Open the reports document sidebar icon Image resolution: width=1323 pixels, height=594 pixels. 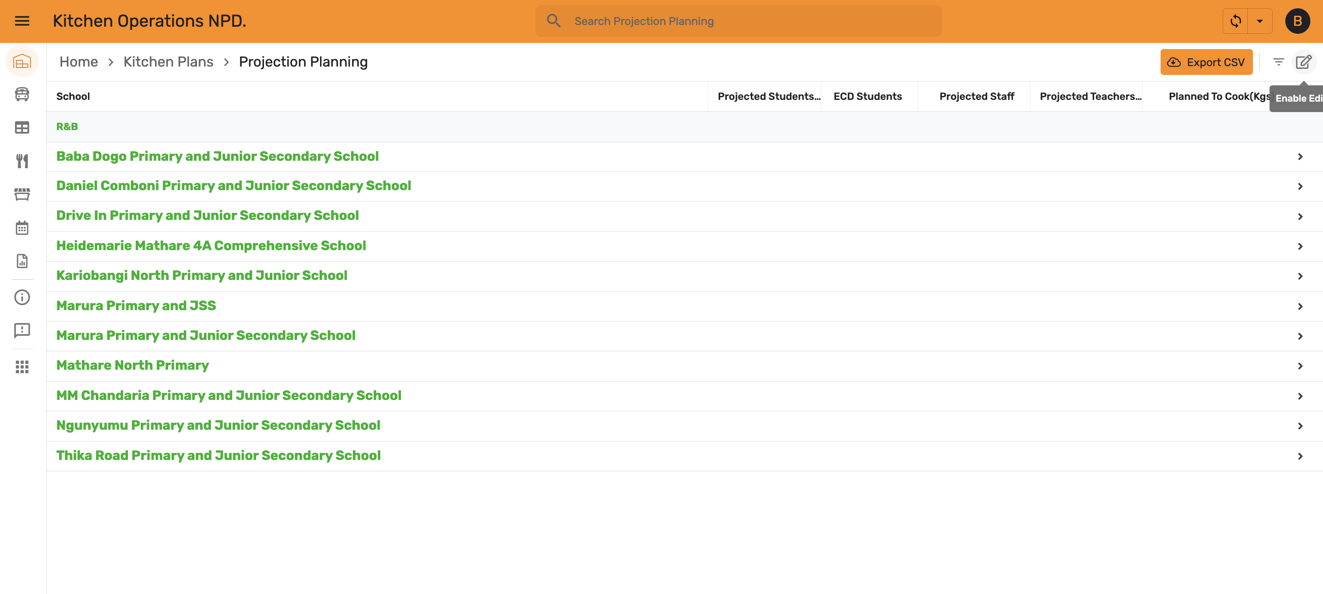22,261
